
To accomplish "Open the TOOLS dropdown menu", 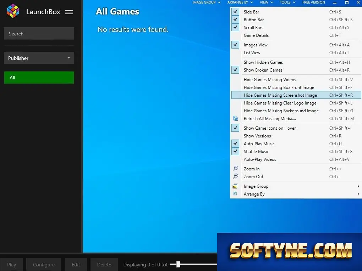I will coord(287,2).
